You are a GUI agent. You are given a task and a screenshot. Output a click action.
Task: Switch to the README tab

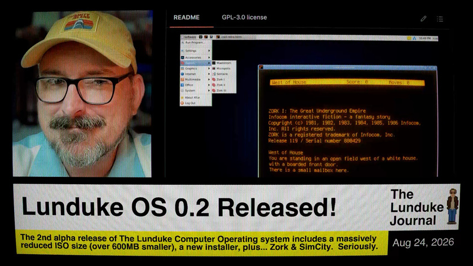[x=187, y=17]
